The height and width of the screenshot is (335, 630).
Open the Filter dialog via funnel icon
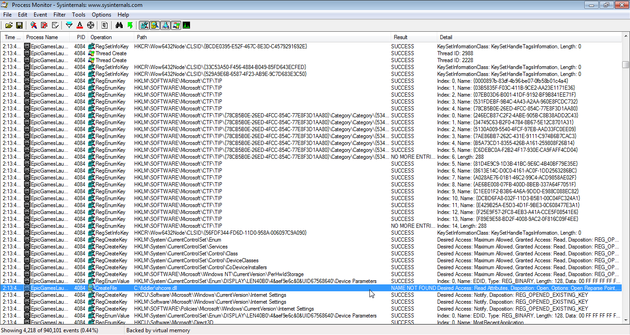69,25
